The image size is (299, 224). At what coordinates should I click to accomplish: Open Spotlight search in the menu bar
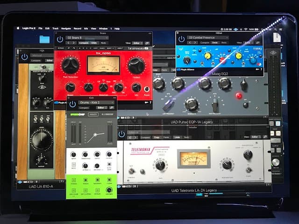pyautogui.click(x=276, y=29)
